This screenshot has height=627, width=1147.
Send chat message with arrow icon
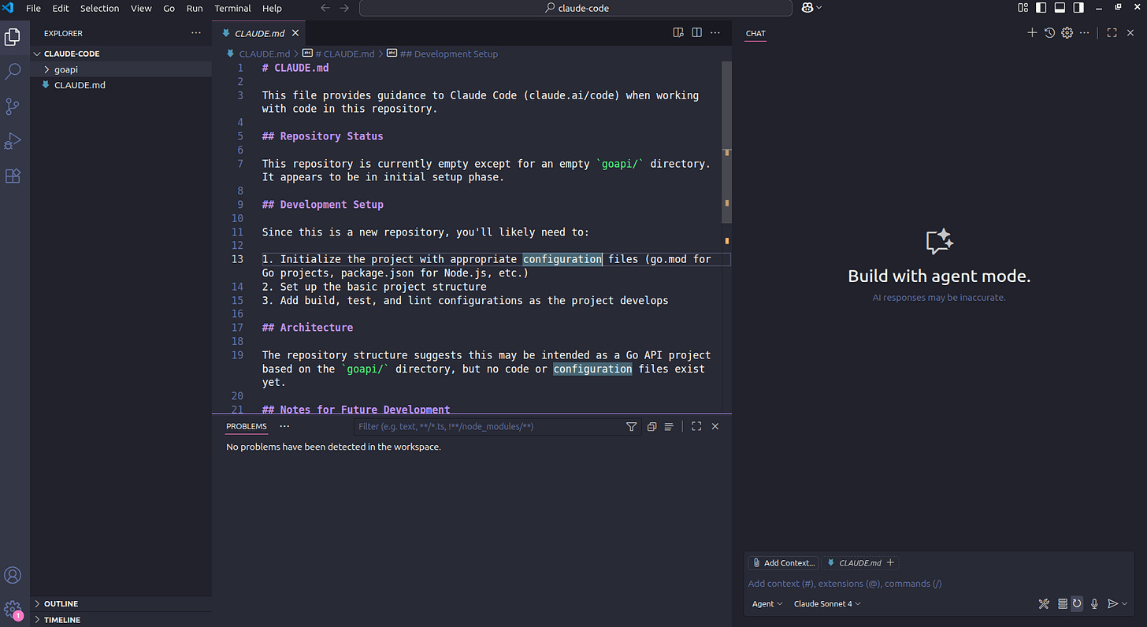1112,604
